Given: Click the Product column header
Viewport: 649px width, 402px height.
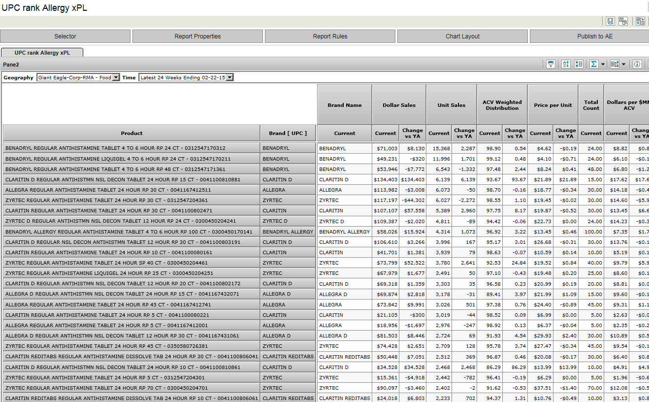Looking at the screenshot, I should coord(131,133).
